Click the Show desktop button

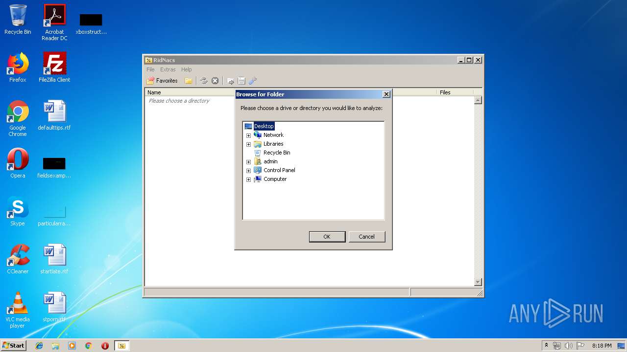click(x=622, y=346)
